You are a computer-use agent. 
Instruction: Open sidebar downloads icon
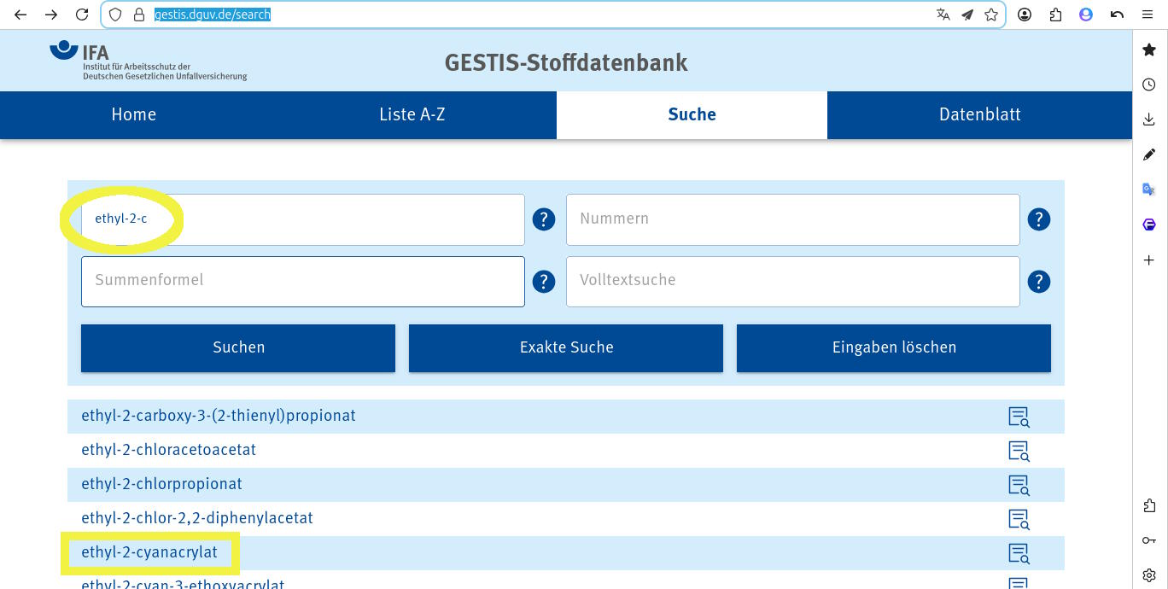click(1149, 120)
